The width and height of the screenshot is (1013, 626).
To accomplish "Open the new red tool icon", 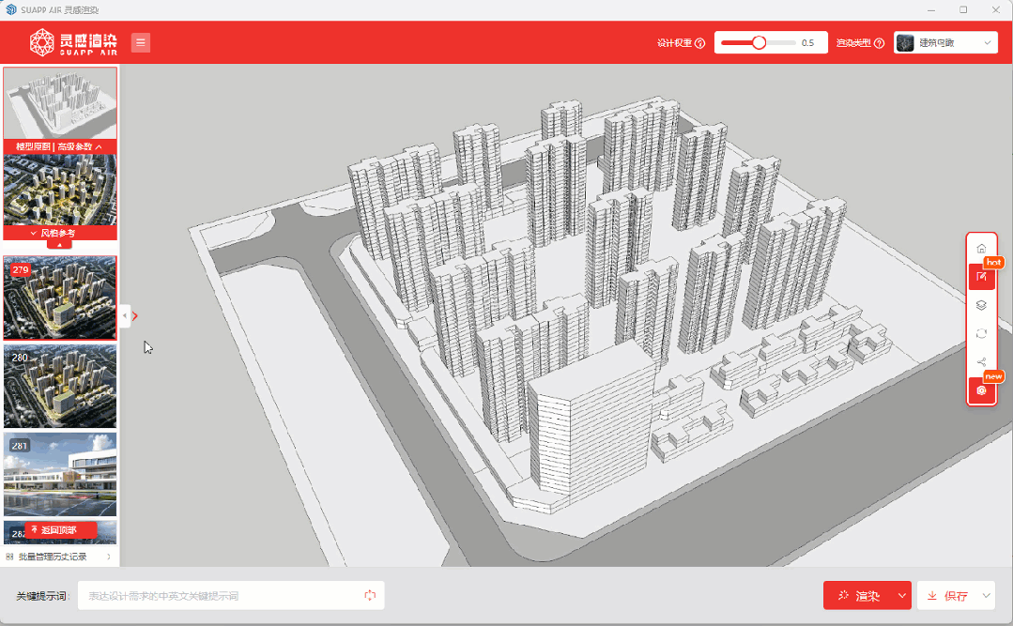I will click(981, 390).
